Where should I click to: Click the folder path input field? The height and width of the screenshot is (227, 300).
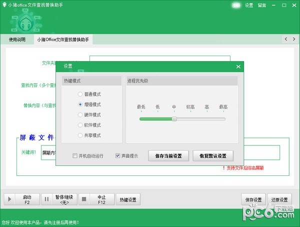click(160, 59)
